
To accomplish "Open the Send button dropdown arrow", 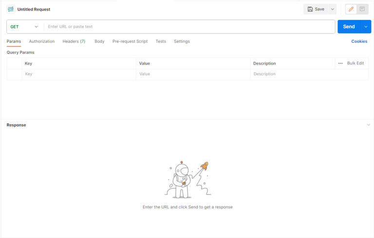I will (366, 27).
